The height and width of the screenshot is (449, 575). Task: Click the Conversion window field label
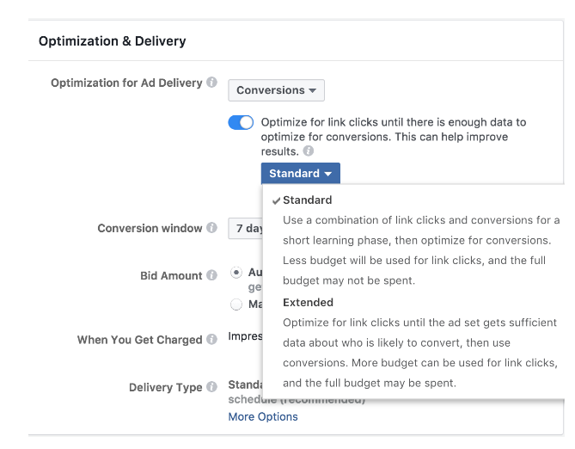[x=150, y=229]
